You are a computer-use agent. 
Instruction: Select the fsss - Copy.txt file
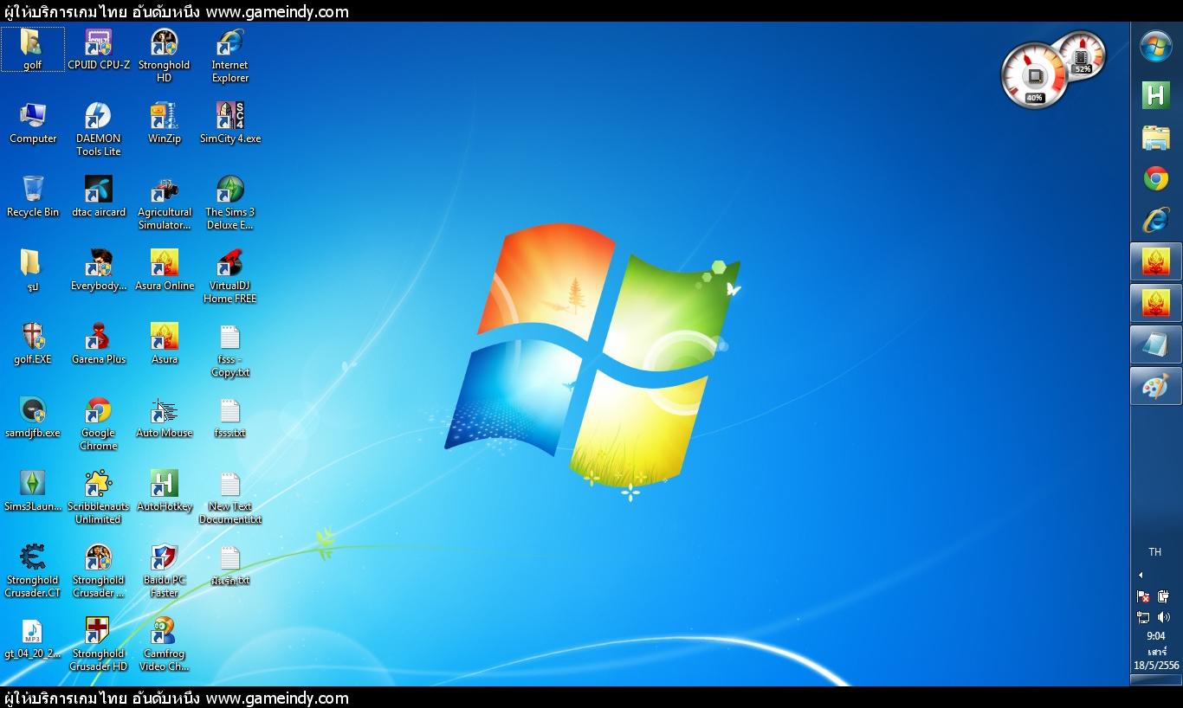pyautogui.click(x=230, y=350)
